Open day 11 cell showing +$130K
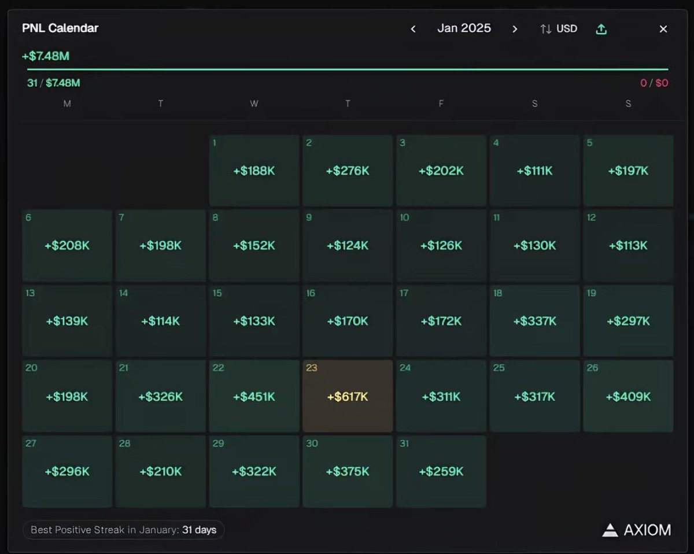The height and width of the screenshot is (554, 694). click(535, 246)
